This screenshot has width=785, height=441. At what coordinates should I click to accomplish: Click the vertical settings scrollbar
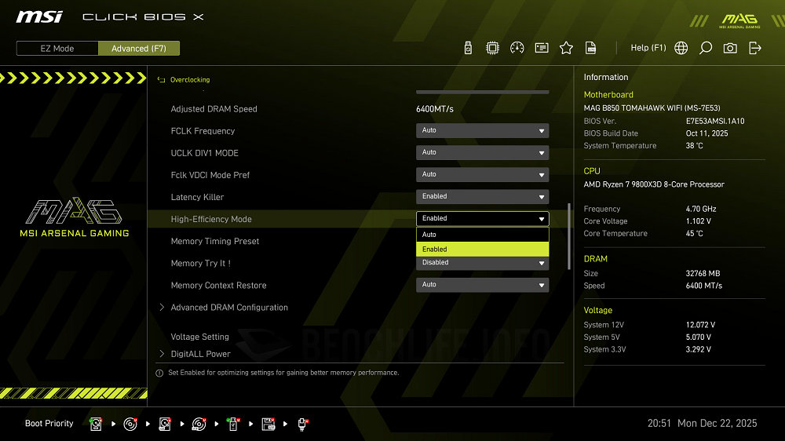[570, 235]
